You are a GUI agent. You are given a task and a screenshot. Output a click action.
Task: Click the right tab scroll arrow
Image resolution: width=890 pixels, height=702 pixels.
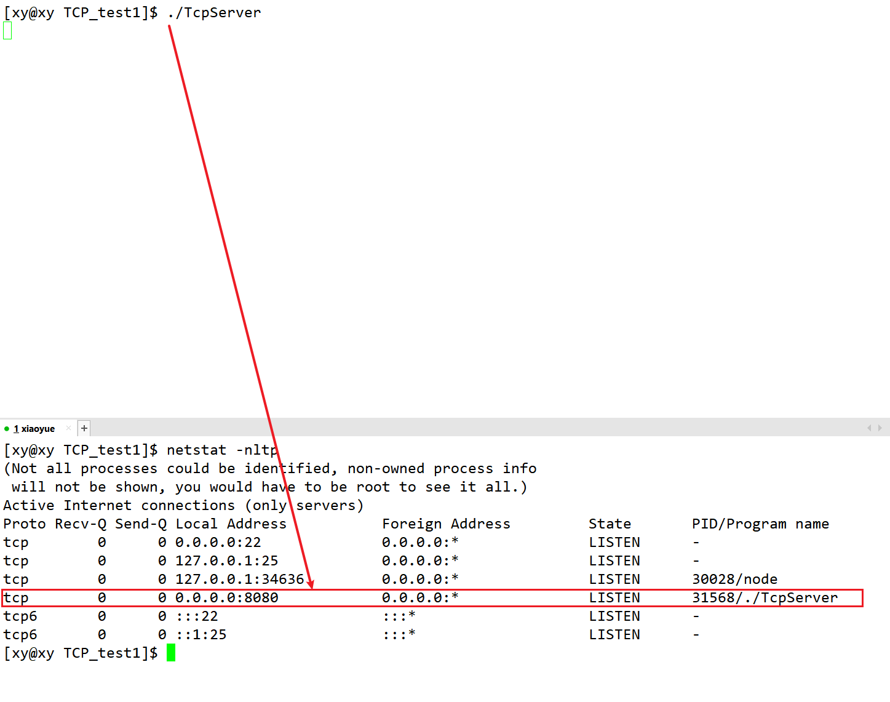pos(880,428)
